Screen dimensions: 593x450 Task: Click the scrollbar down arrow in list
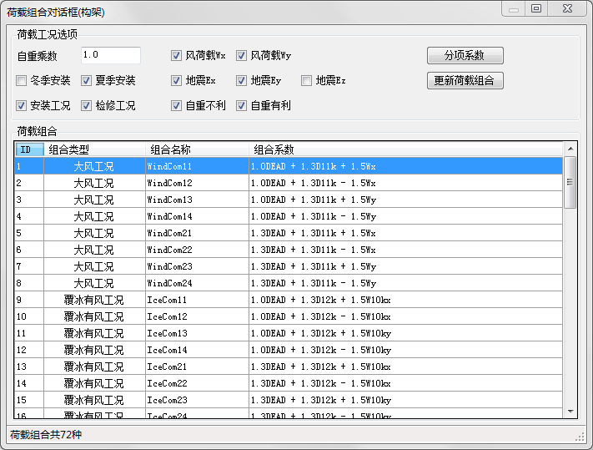coord(570,411)
